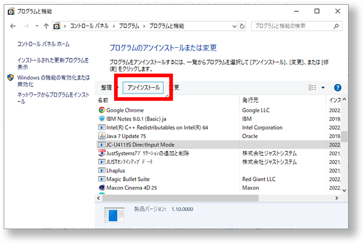Click the Magic Bullet Suite icon
Image resolution: width=364 pixels, height=244 pixels.
tap(102, 179)
